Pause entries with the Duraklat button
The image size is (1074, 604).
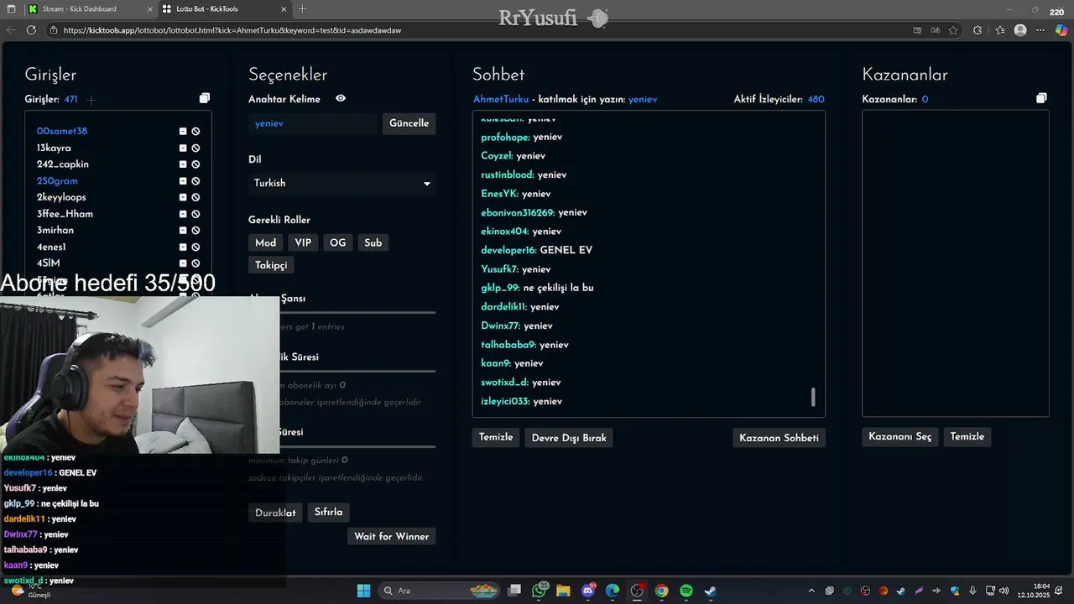click(275, 513)
